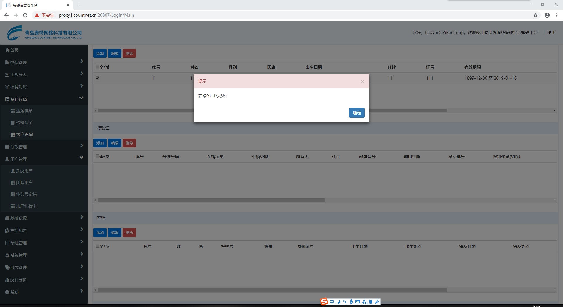Image resolution: width=563 pixels, height=307 pixels.
Task: Expand the 行政管理 chevron
Action: pos(82,146)
